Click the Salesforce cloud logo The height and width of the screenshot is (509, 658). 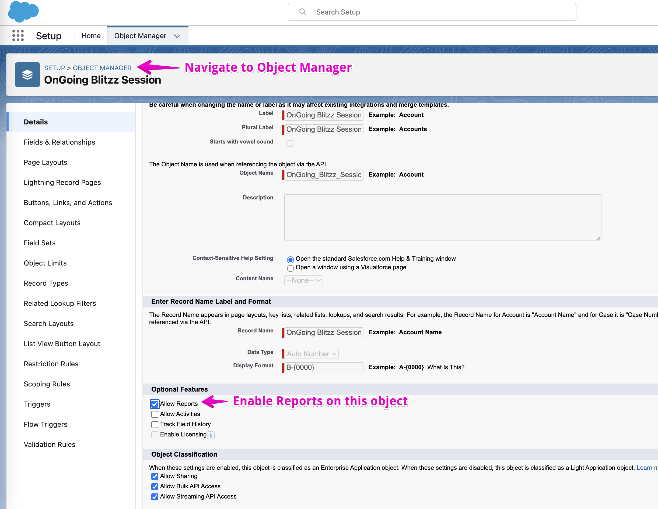click(23, 12)
